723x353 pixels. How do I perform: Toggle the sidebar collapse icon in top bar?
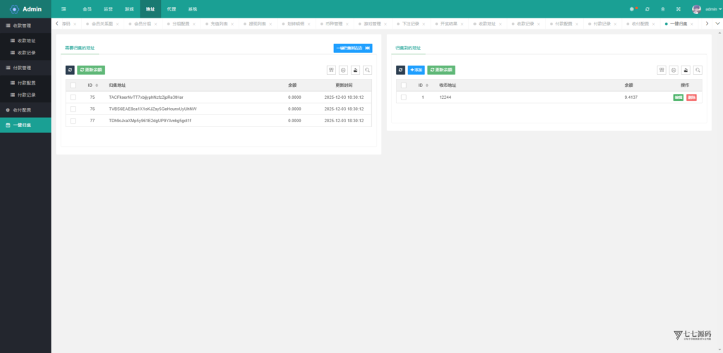pyautogui.click(x=64, y=8)
